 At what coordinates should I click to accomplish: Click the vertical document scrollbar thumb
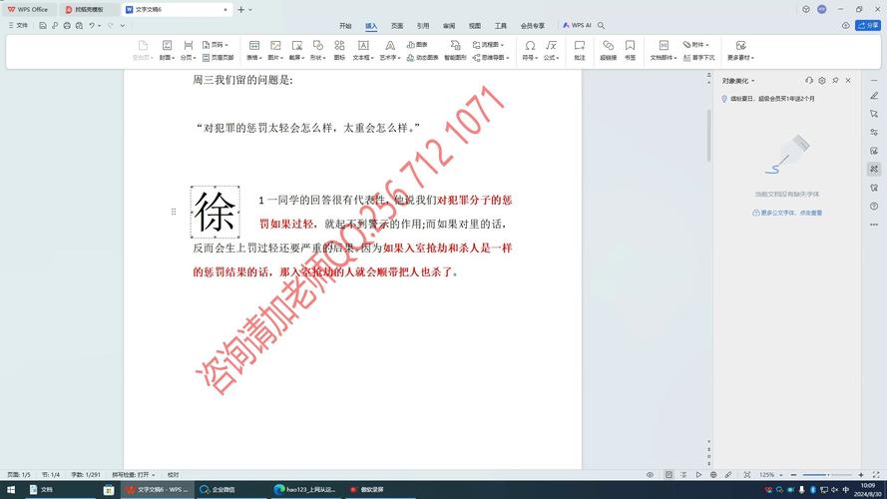708,136
